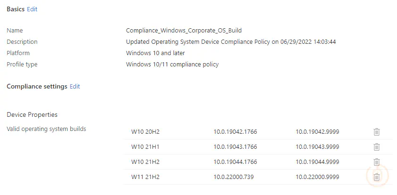Click maximum build 10.0.22000.9999
Image resolution: width=397 pixels, height=195 pixels.
click(318, 177)
